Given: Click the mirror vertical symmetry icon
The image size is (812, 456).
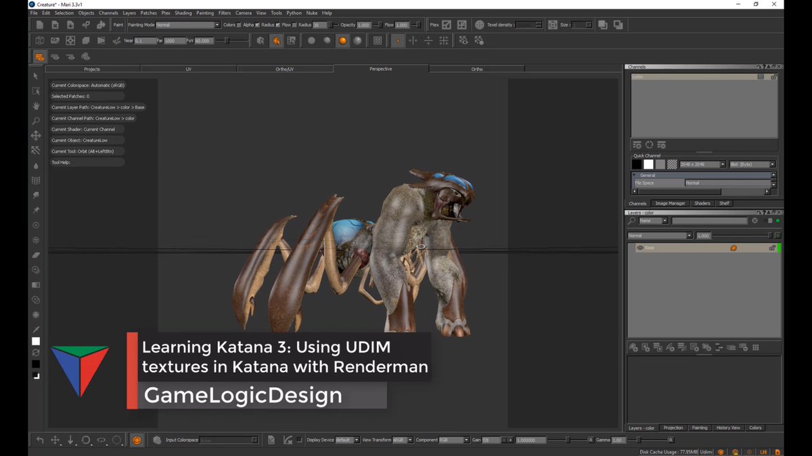Looking at the screenshot, I should tap(428, 41).
